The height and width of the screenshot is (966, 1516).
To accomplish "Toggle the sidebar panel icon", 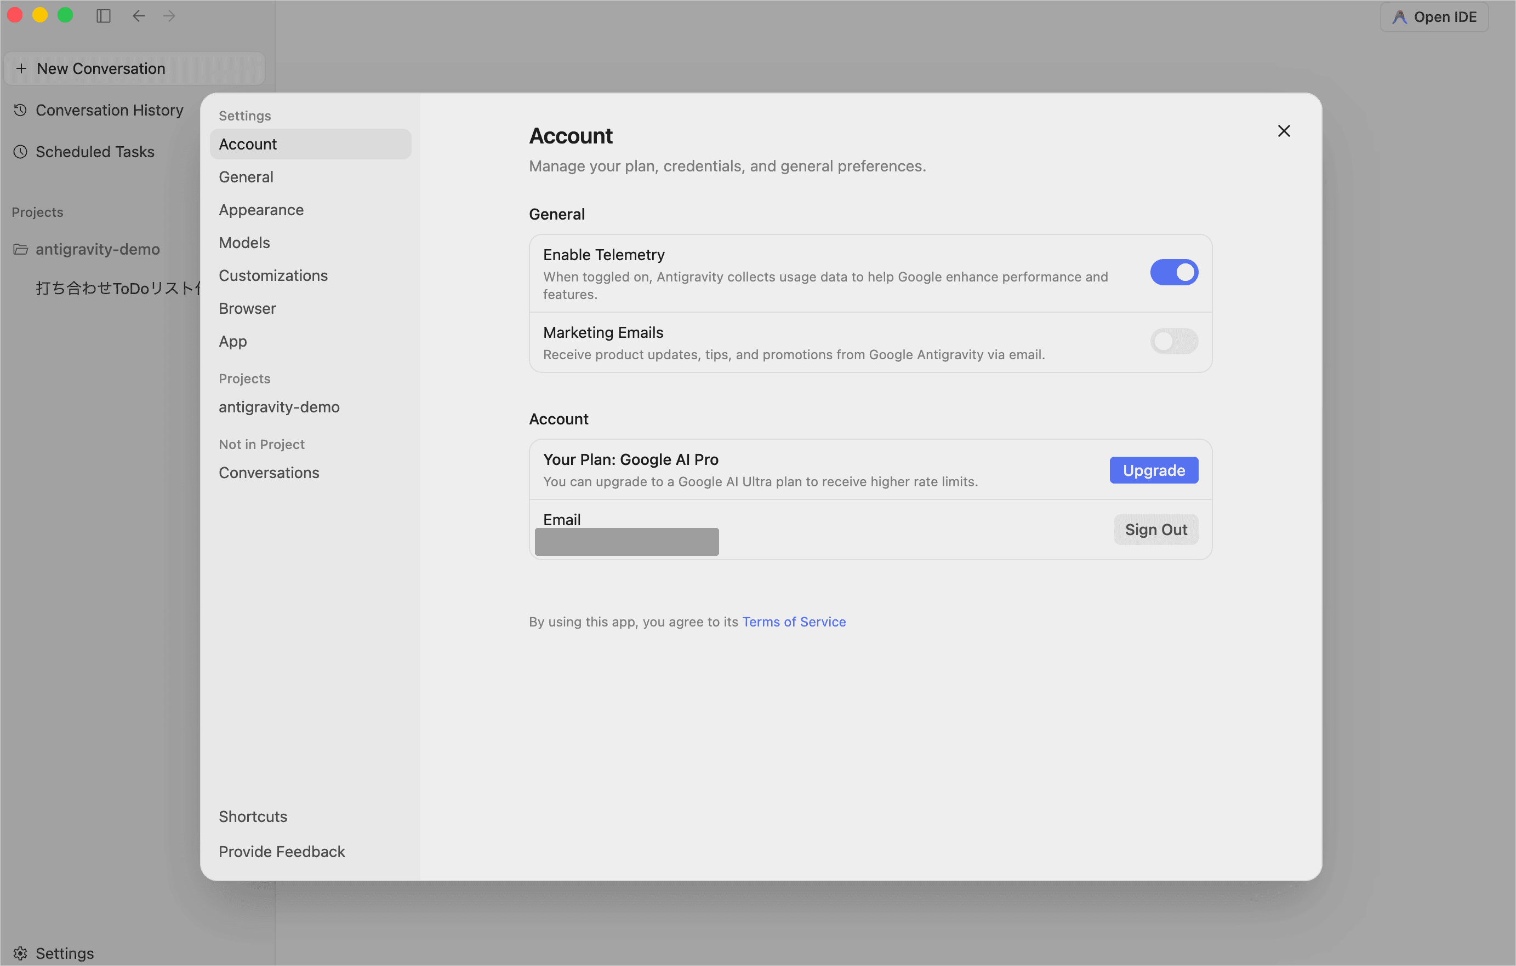I will point(103,16).
